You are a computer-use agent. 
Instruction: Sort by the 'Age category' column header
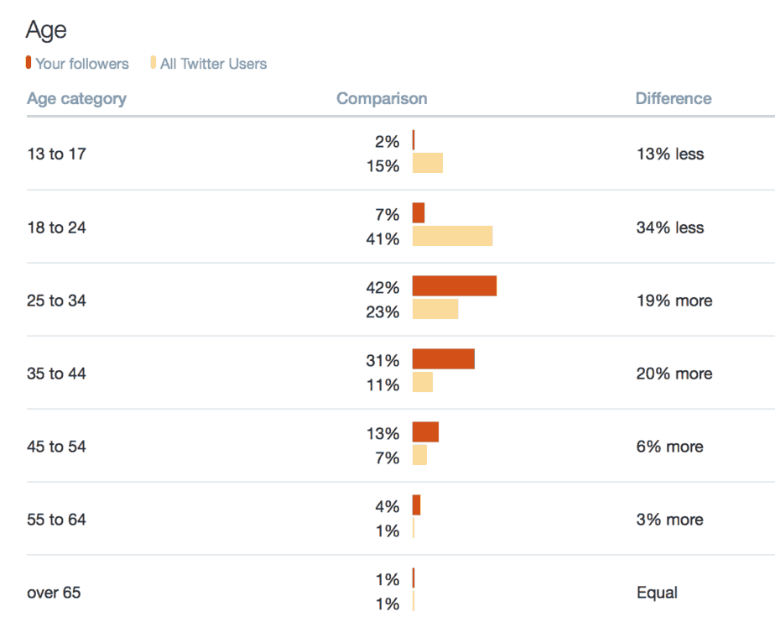(76, 98)
